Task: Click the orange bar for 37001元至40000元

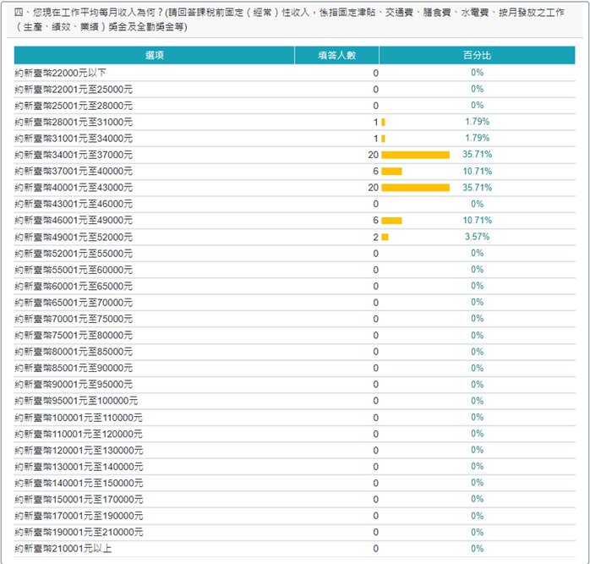Action: [391, 172]
